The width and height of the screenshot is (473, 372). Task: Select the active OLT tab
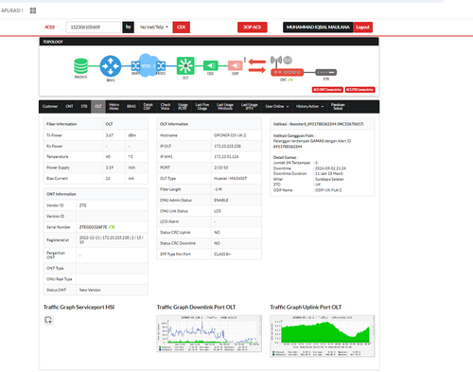(x=98, y=107)
